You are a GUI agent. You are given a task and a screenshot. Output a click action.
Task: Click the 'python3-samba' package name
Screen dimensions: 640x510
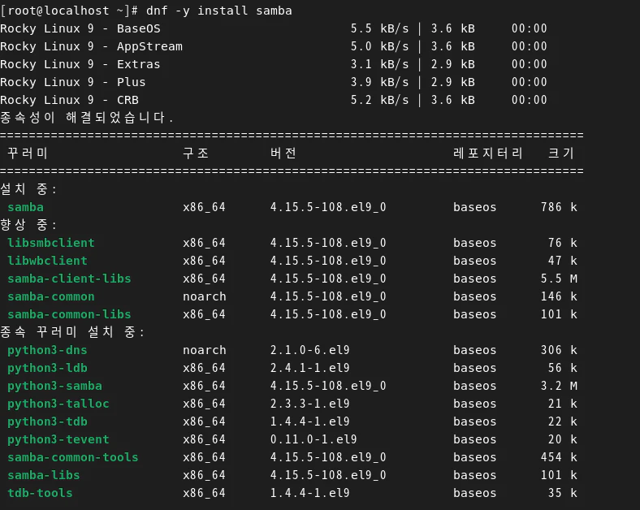54,387
